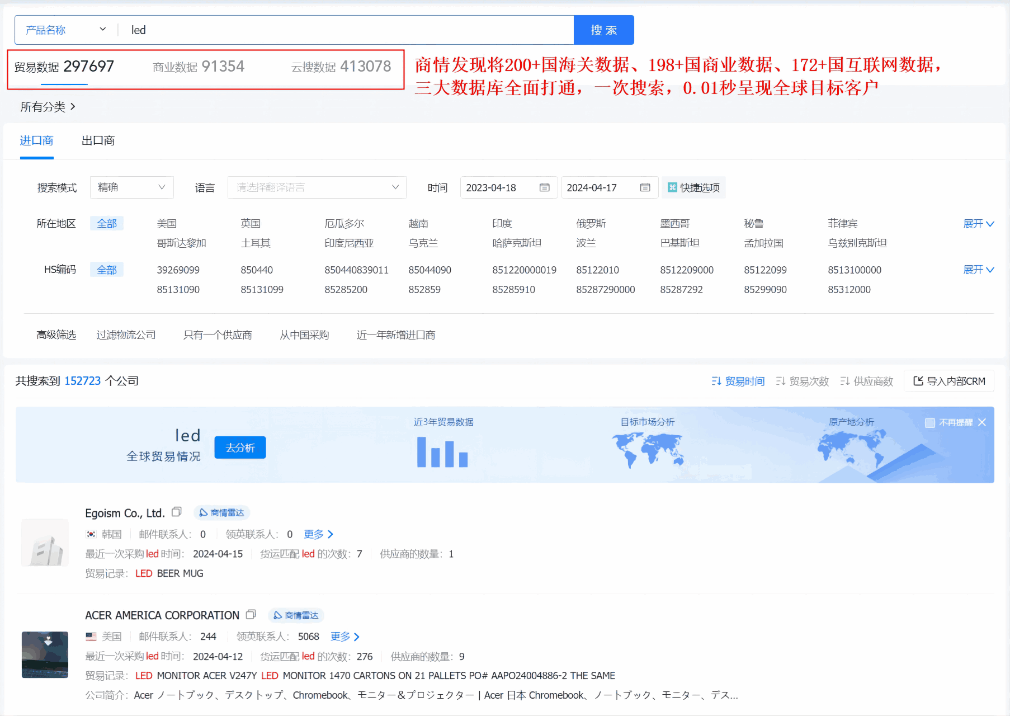This screenshot has height=716, width=1010.
Task: Open 快捷选项 shortcut options
Action: [x=693, y=187]
